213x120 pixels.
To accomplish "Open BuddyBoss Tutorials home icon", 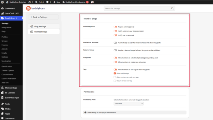I will [x=7, y=2].
